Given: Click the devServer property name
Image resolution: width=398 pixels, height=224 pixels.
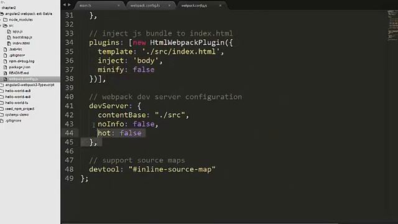Looking at the screenshot, I should tap(109, 106).
